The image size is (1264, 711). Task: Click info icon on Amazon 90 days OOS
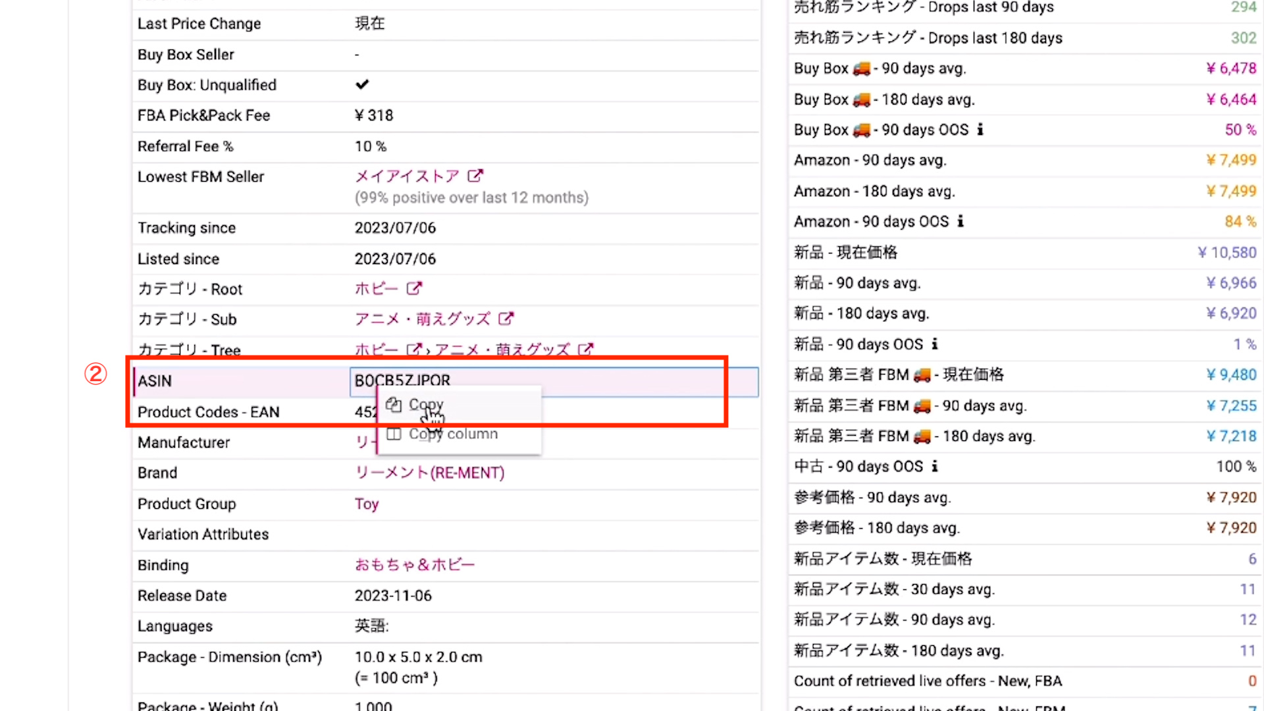point(961,221)
